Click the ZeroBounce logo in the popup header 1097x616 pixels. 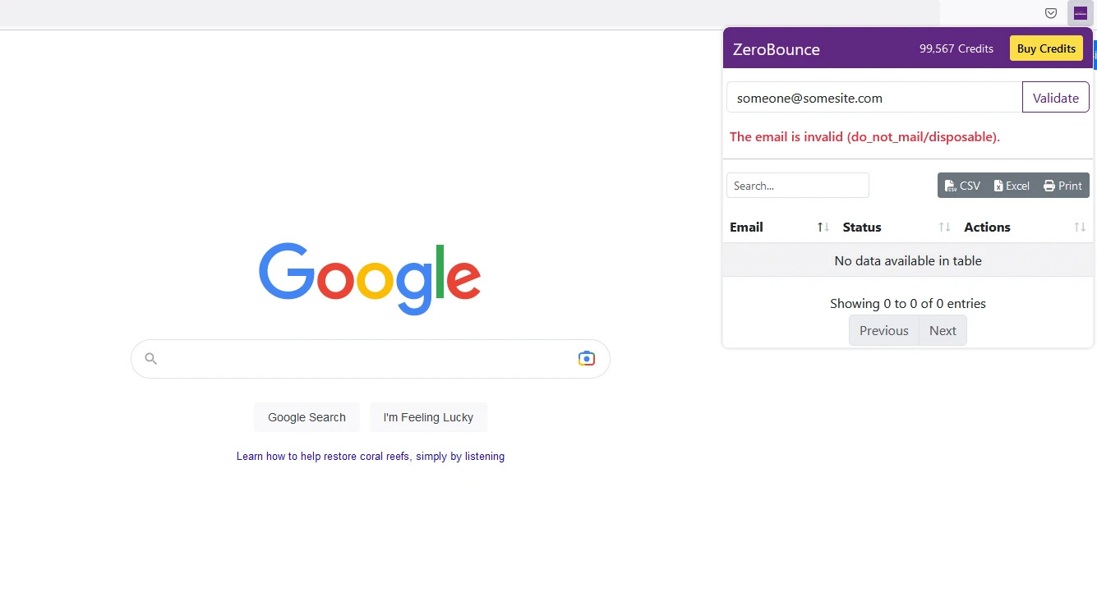(776, 49)
